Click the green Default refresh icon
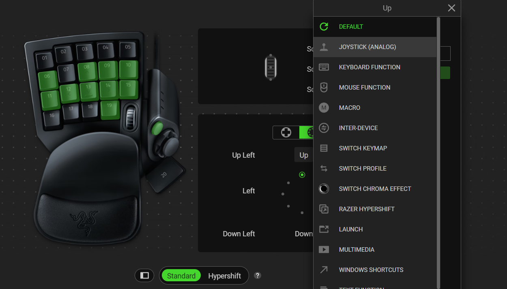Image resolution: width=507 pixels, height=289 pixels. click(324, 27)
